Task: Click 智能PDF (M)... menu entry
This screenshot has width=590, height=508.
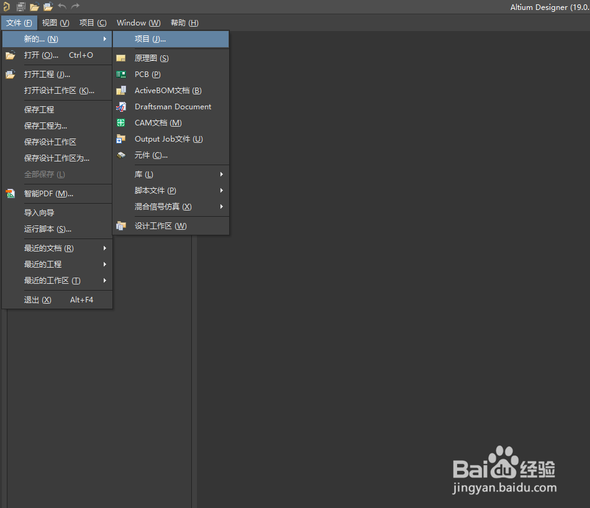Action: pyautogui.click(x=57, y=194)
